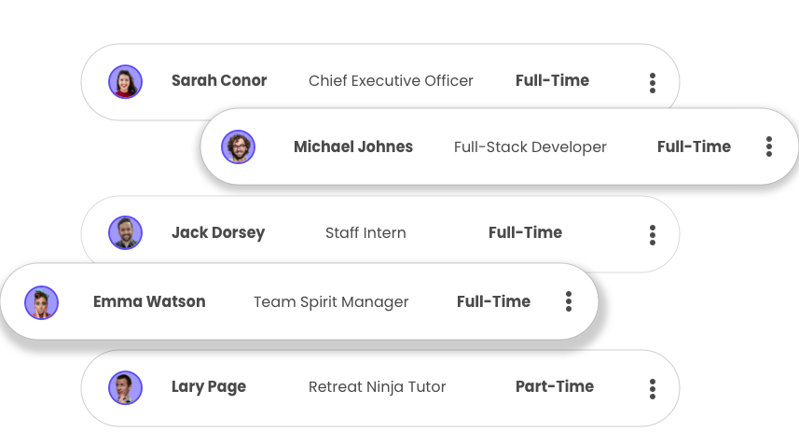The height and width of the screenshot is (446, 799).
Task: Open the three-dot menu for Emma Watson
Action: [x=569, y=301]
